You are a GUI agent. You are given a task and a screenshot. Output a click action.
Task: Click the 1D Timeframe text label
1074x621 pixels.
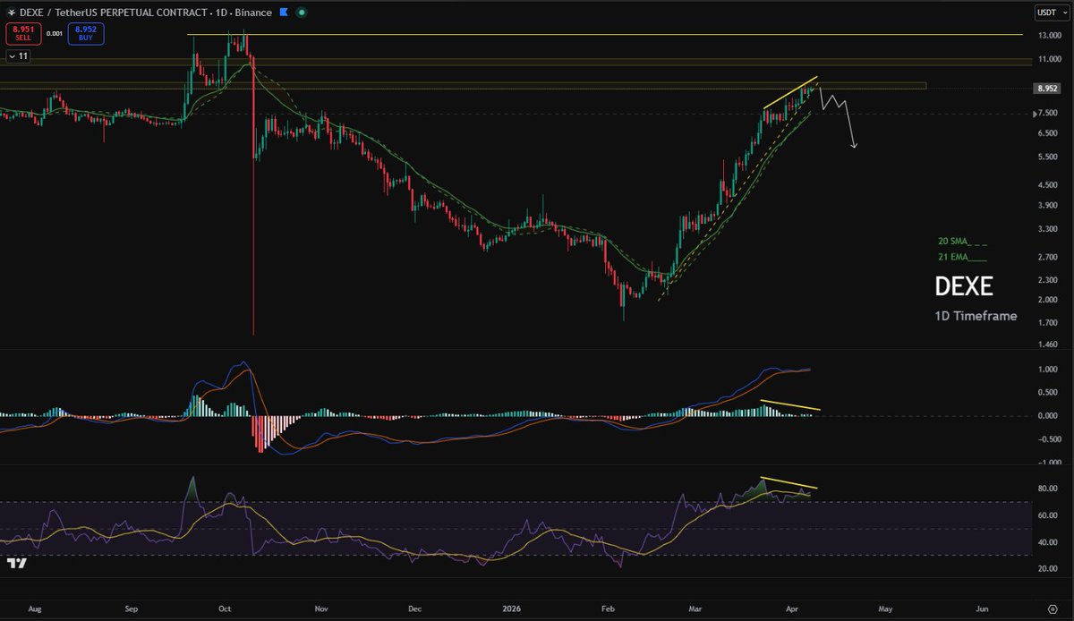(x=976, y=316)
